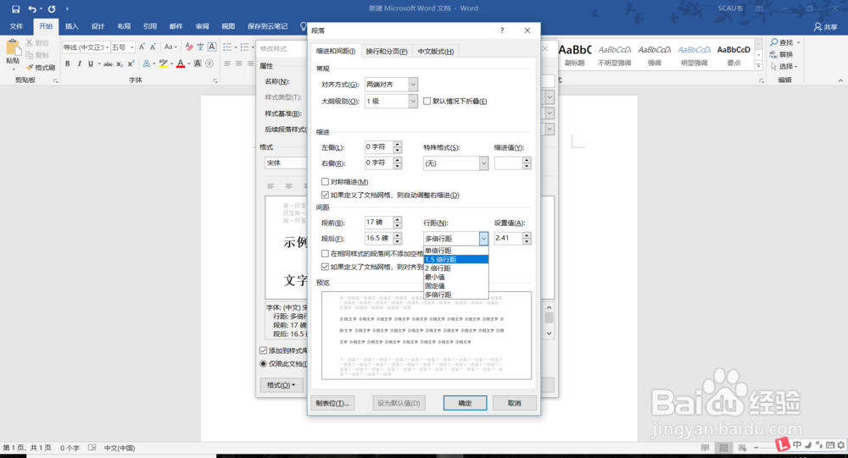Image resolution: width=848 pixels, height=458 pixels.
Task: Click the Character shading A icon
Action: [198, 63]
